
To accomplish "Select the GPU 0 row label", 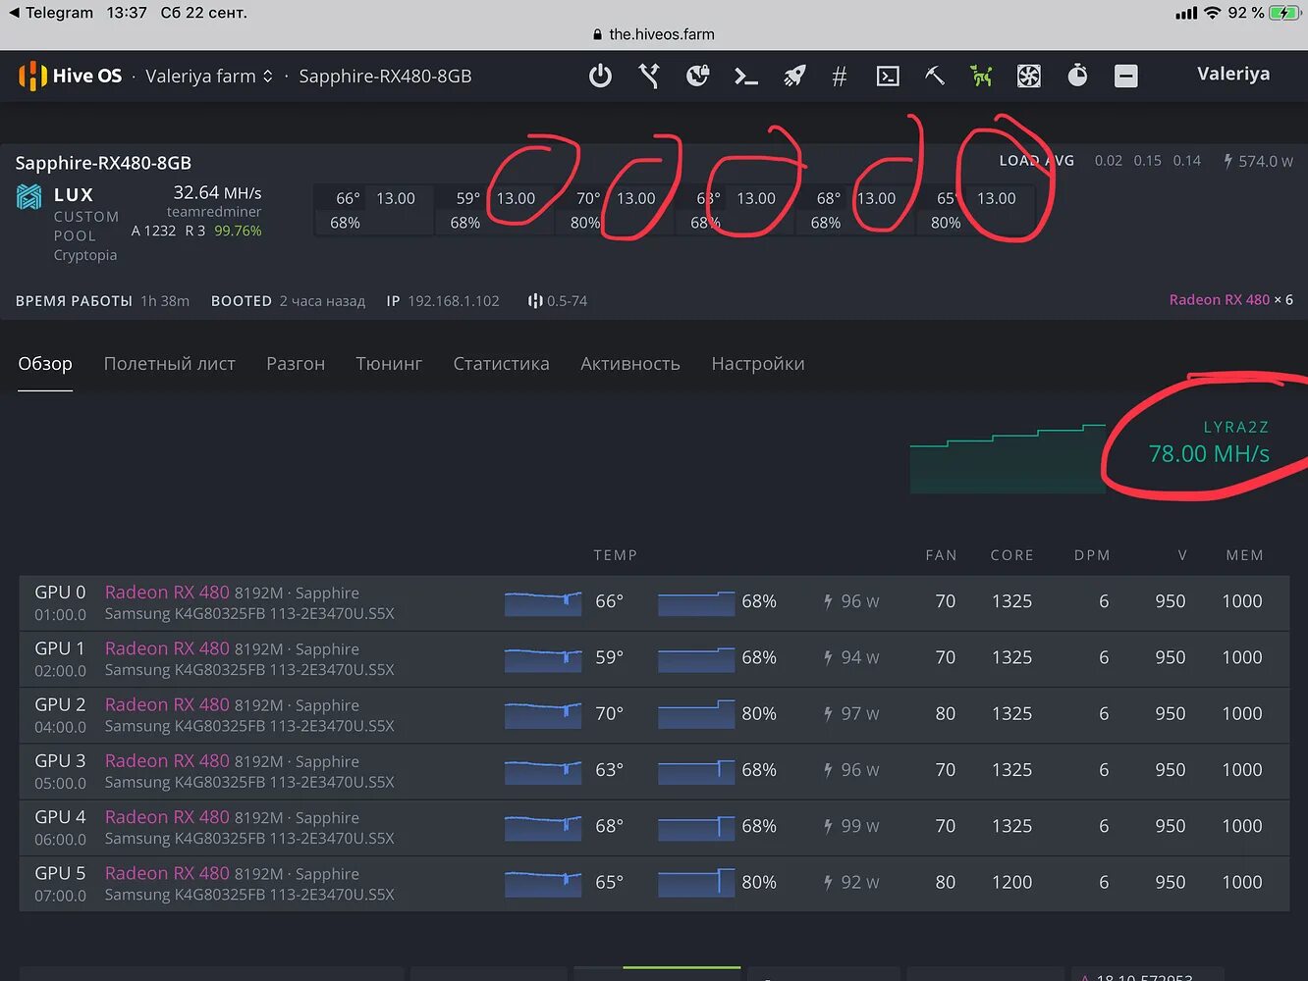I will (x=60, y=593).
